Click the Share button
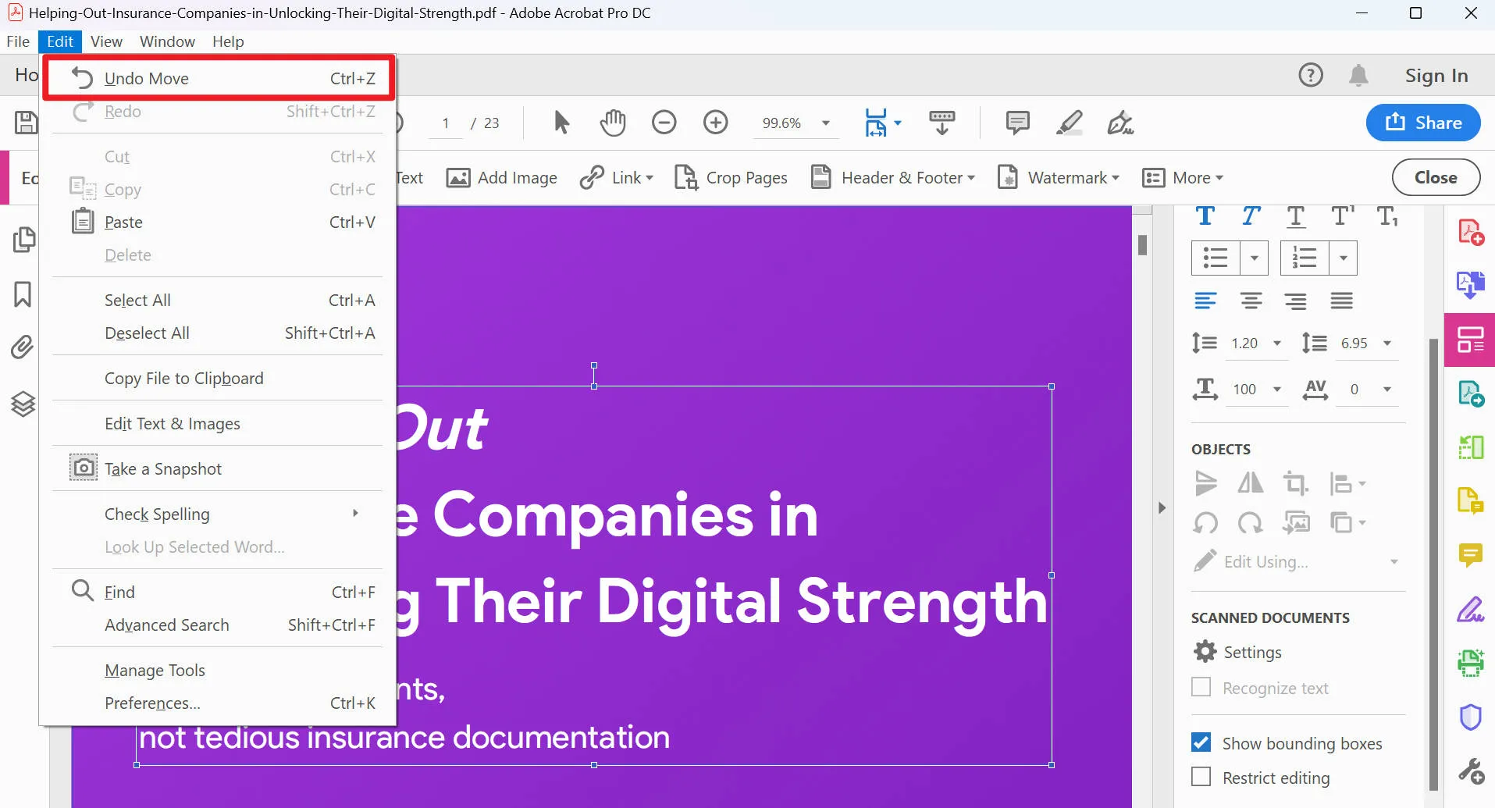This screenshot has width=1495, height=808. coord(1421,123)
